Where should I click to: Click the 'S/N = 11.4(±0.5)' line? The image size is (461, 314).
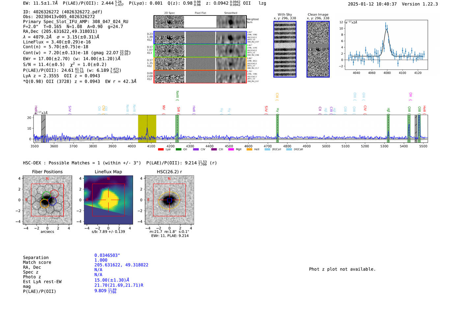44,65
